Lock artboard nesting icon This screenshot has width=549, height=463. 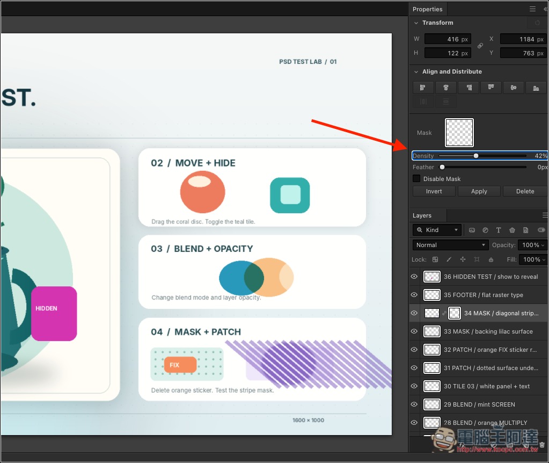(x=477, y=259)
